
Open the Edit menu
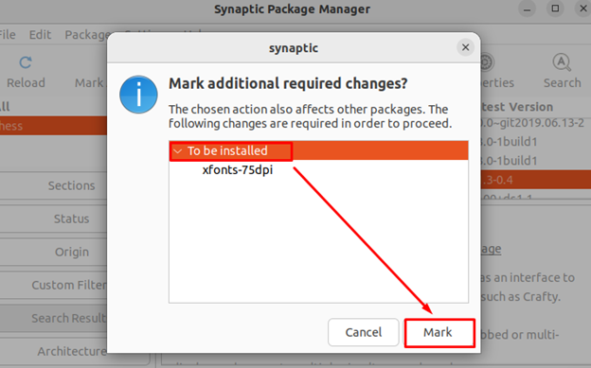40,35
